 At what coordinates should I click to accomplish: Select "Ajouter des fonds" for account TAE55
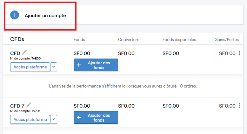pyautogui.click(x=96, y=65)
